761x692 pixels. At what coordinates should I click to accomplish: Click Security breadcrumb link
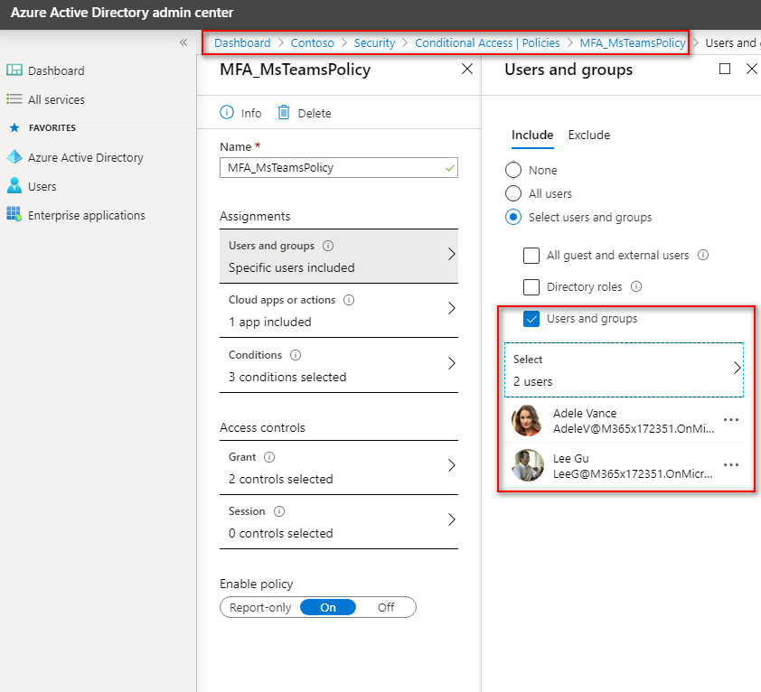click(x=374, y=42)
